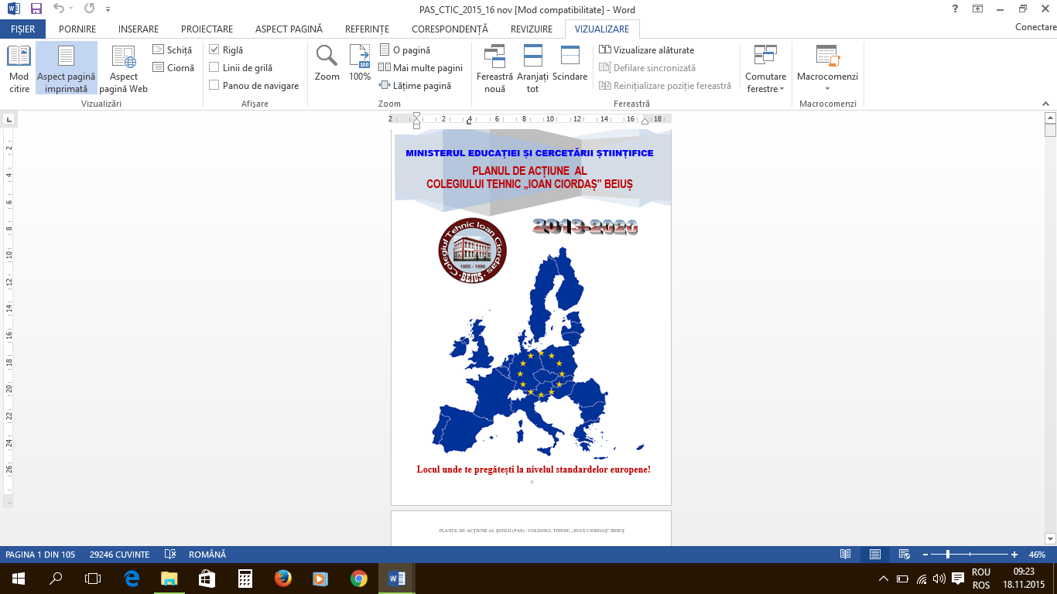
Task: Click PAGINA 1 DIN 105 indicator
Action: [x=40, y=555]
